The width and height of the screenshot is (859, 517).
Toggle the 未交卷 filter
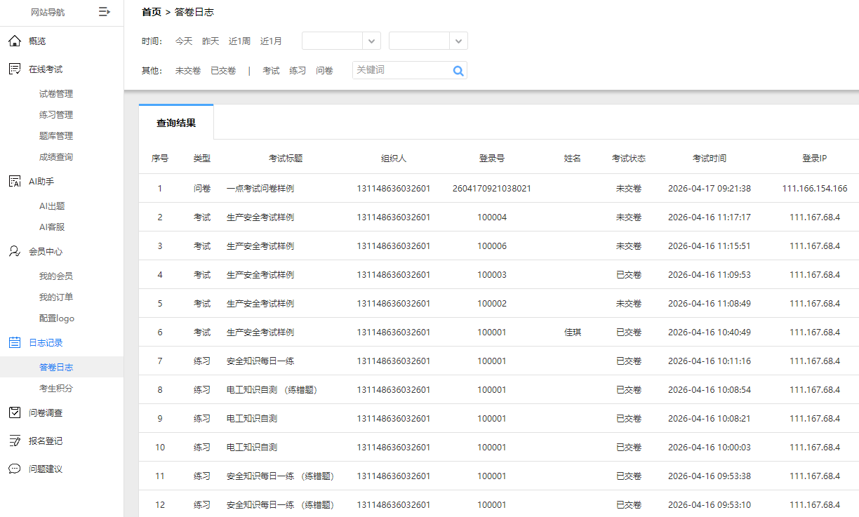(x=187, y=70)
